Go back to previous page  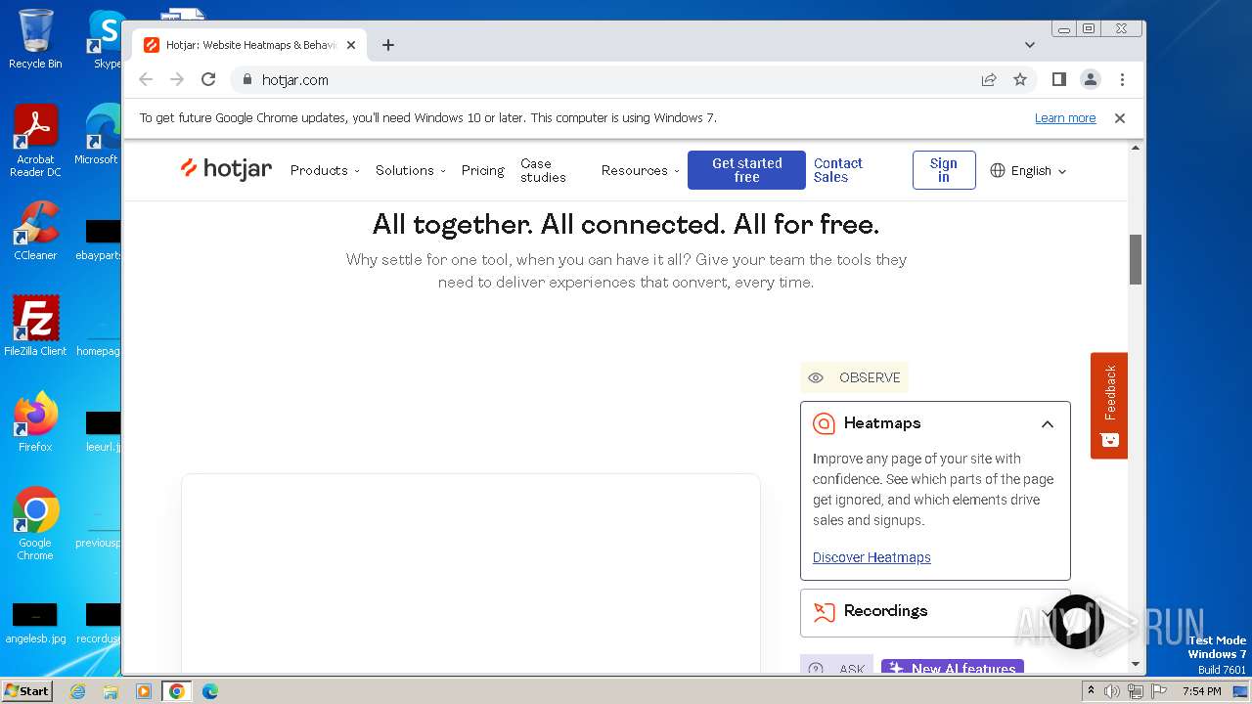tap(146, 79)
